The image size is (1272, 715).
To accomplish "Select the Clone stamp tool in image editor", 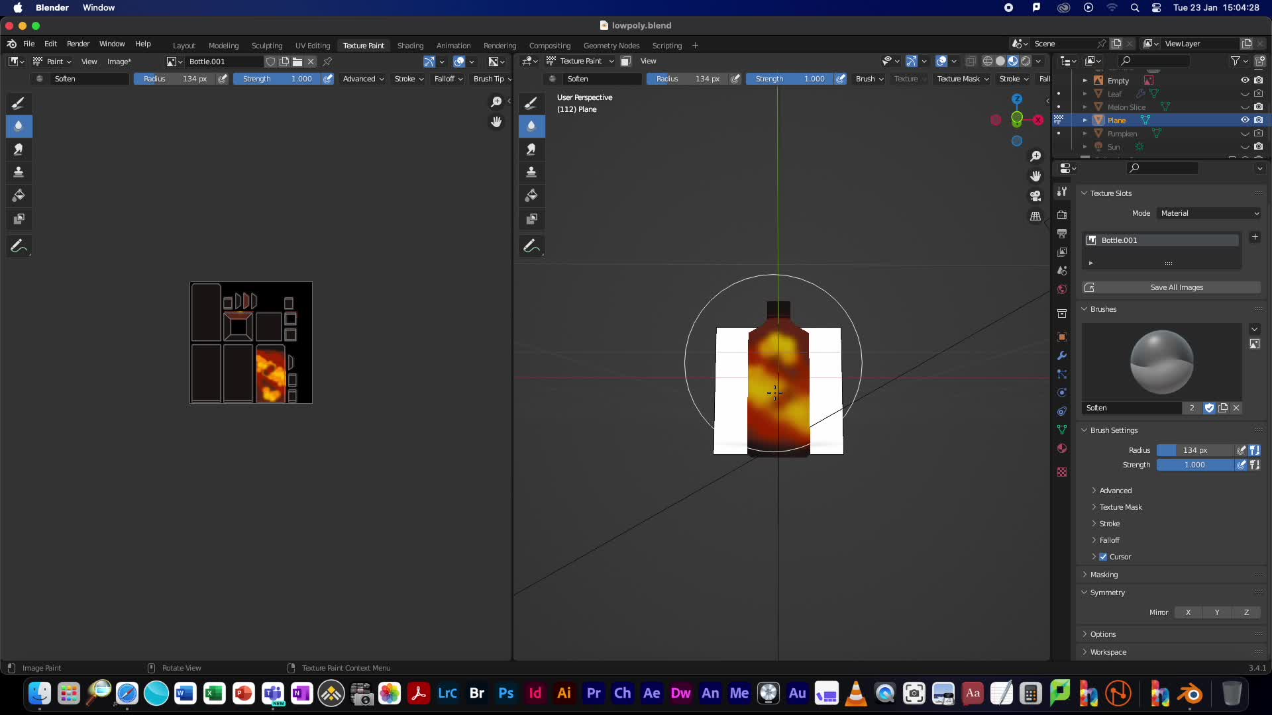I will pyautogui.click(x=19, y=172).
